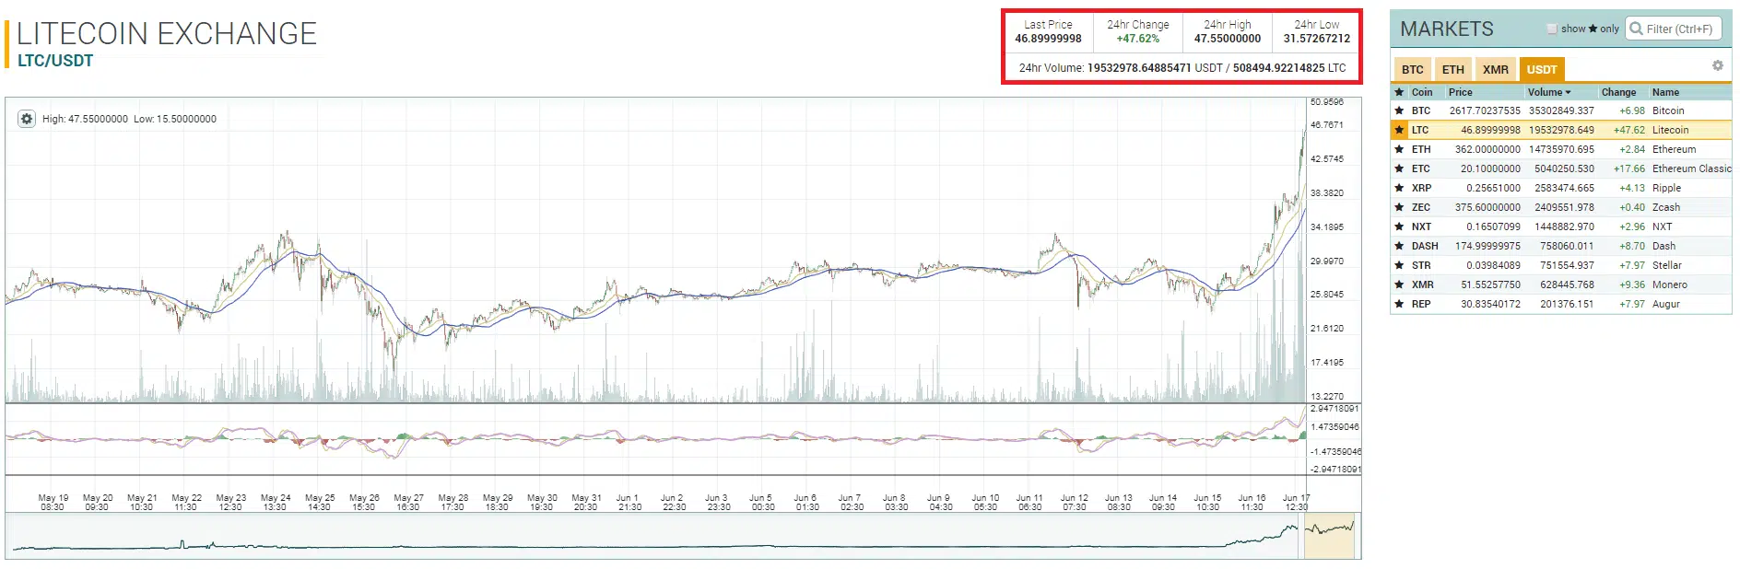1740x569 pixels.
Task: Click the 24hr High 47.55000000 value
Action: click(x=1228, y=39)
